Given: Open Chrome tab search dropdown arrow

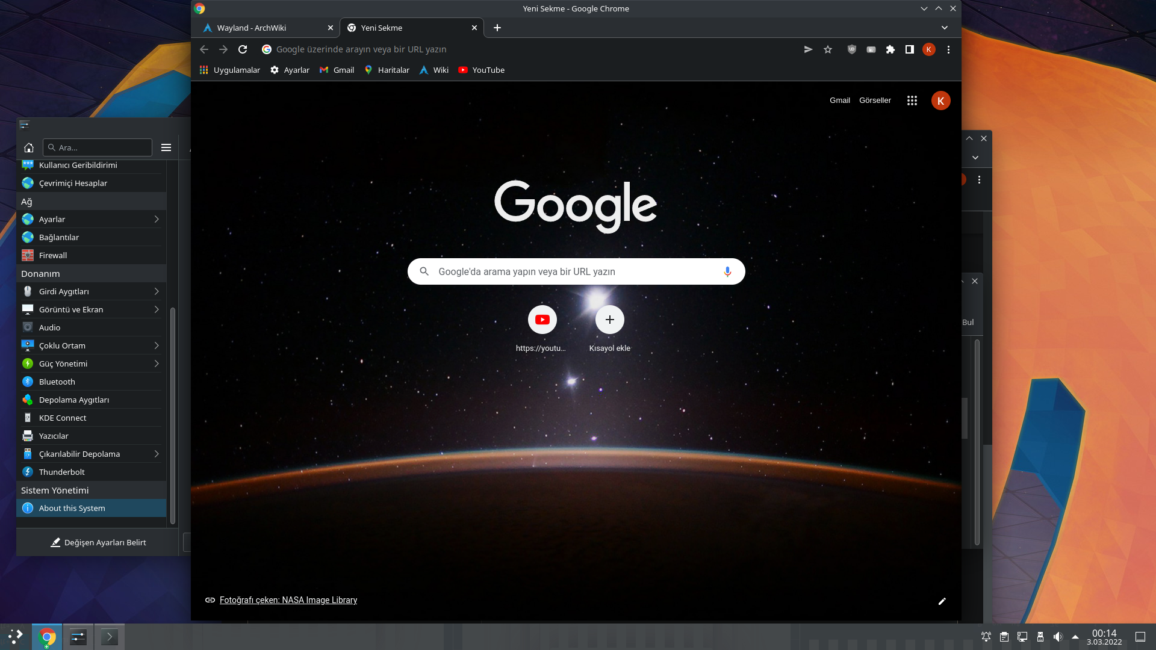Looking at the screenshot, I should tap(944, 28).
